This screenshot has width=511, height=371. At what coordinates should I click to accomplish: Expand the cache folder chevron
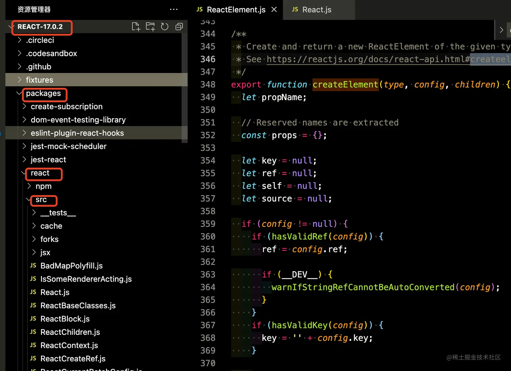tap(34, 226)
